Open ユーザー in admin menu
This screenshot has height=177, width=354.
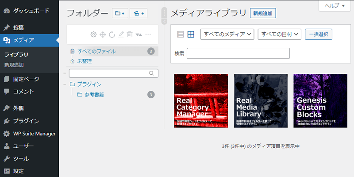pyautogui.click(x=29, y=146)
